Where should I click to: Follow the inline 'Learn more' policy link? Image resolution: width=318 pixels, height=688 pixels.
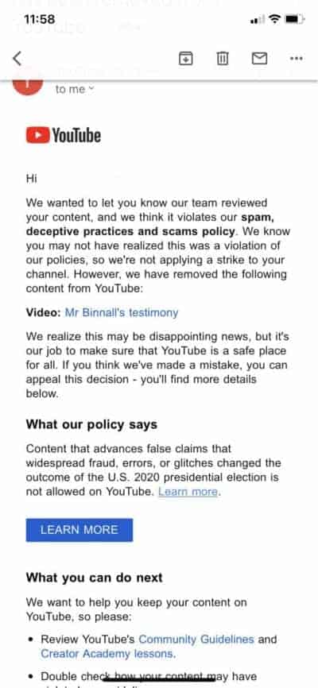(188, 492)
